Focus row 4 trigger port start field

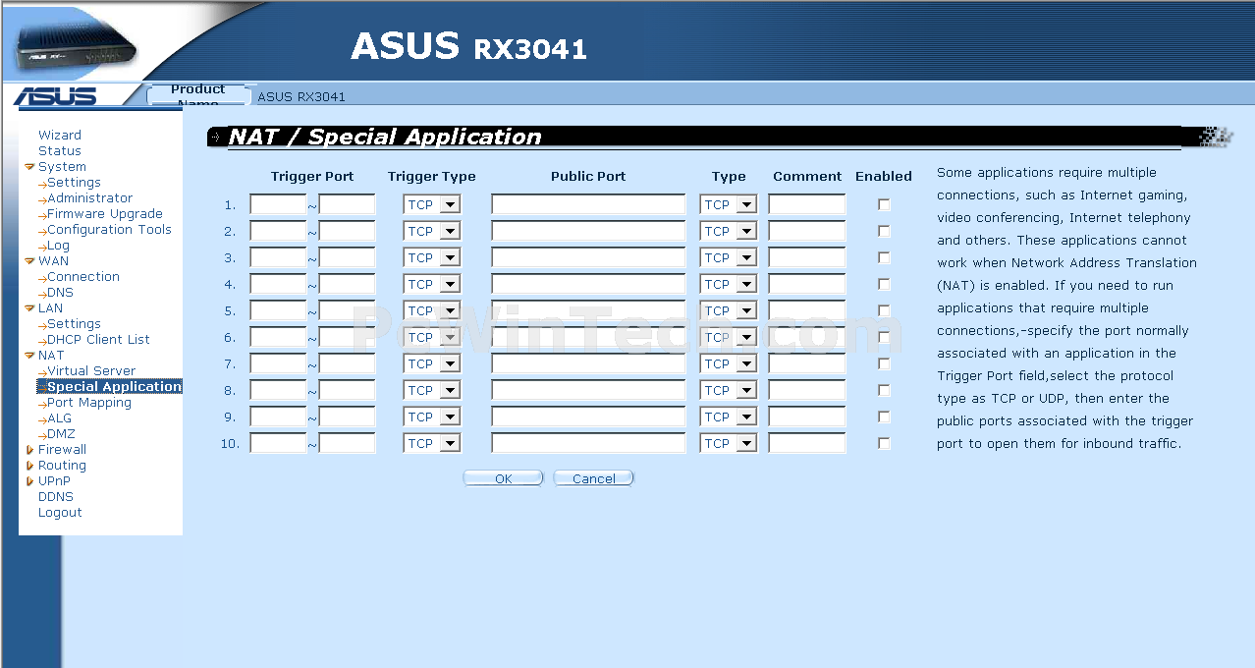tap(279, 285)
